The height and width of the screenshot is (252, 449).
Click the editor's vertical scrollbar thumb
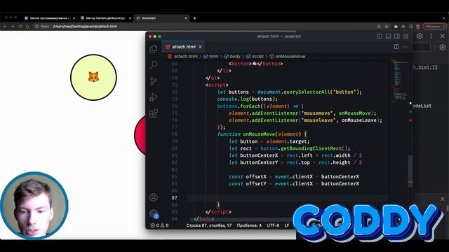point(410,171)
